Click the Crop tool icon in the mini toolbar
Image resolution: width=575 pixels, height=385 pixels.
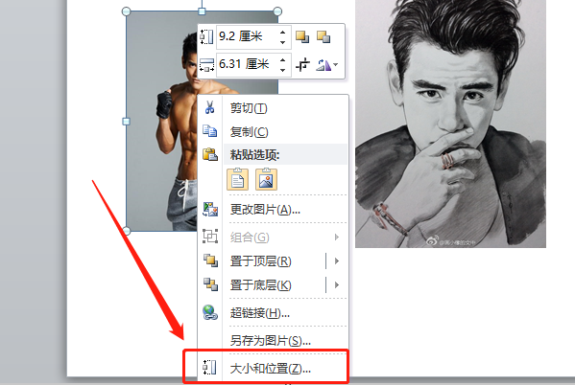click(302, 65)
